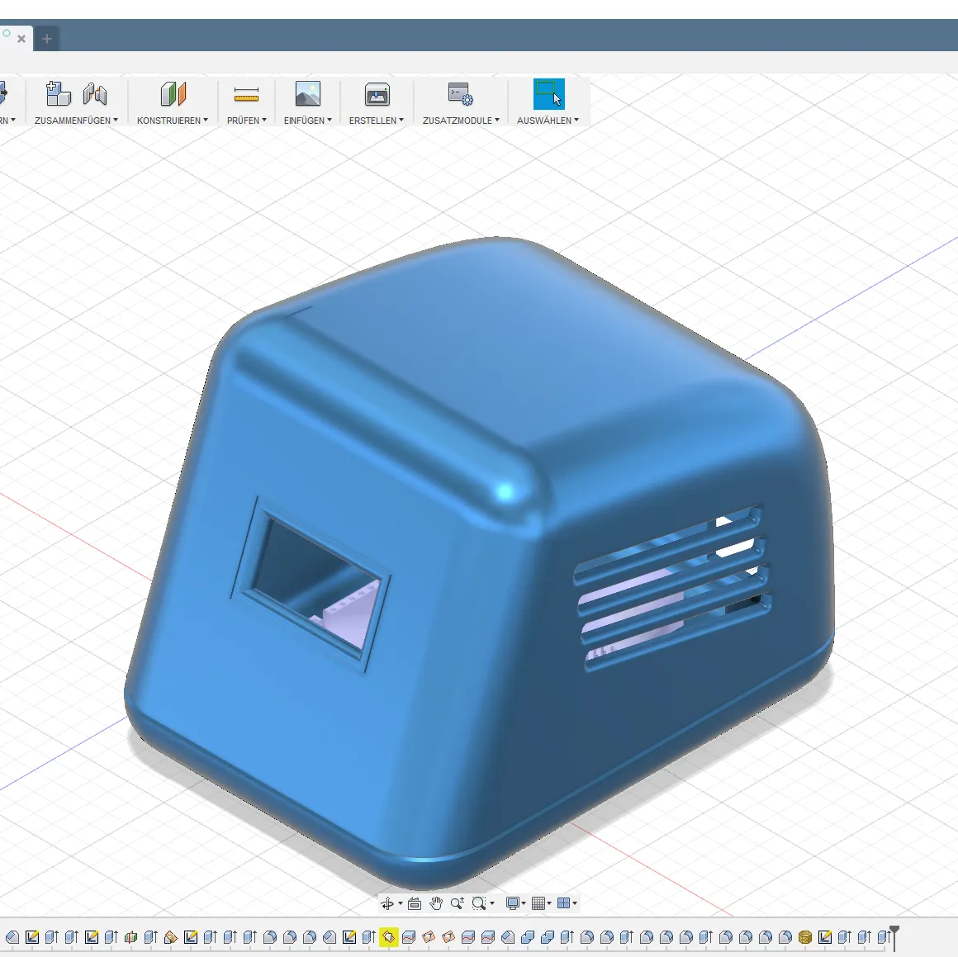Click the Look At icon in navigation bar
The image size is (958, 957).
pos(415,903)
